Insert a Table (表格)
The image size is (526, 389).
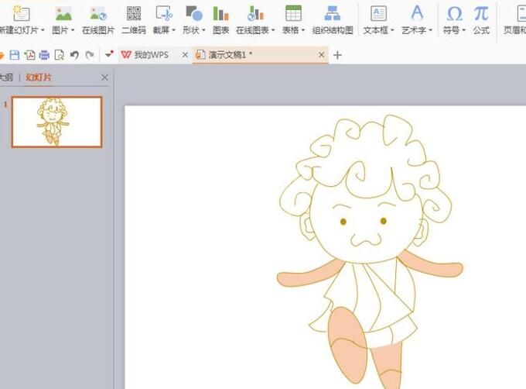click(x=293, y=13)
